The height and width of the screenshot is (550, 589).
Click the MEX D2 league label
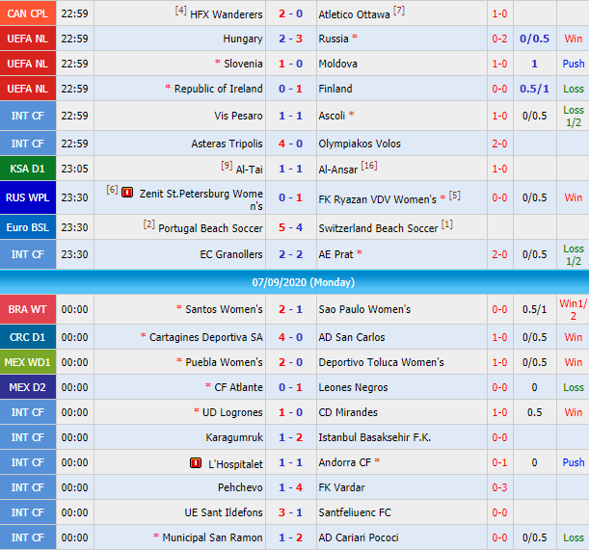(28, 387)
